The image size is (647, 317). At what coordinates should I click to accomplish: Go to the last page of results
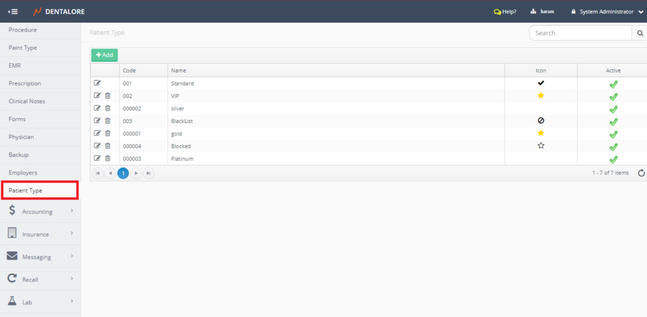click(148, 173)
